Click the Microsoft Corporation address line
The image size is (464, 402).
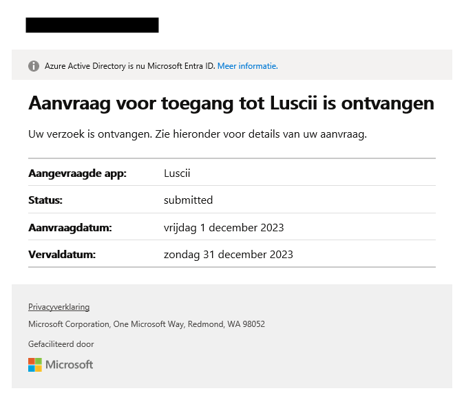coord(147,324)
